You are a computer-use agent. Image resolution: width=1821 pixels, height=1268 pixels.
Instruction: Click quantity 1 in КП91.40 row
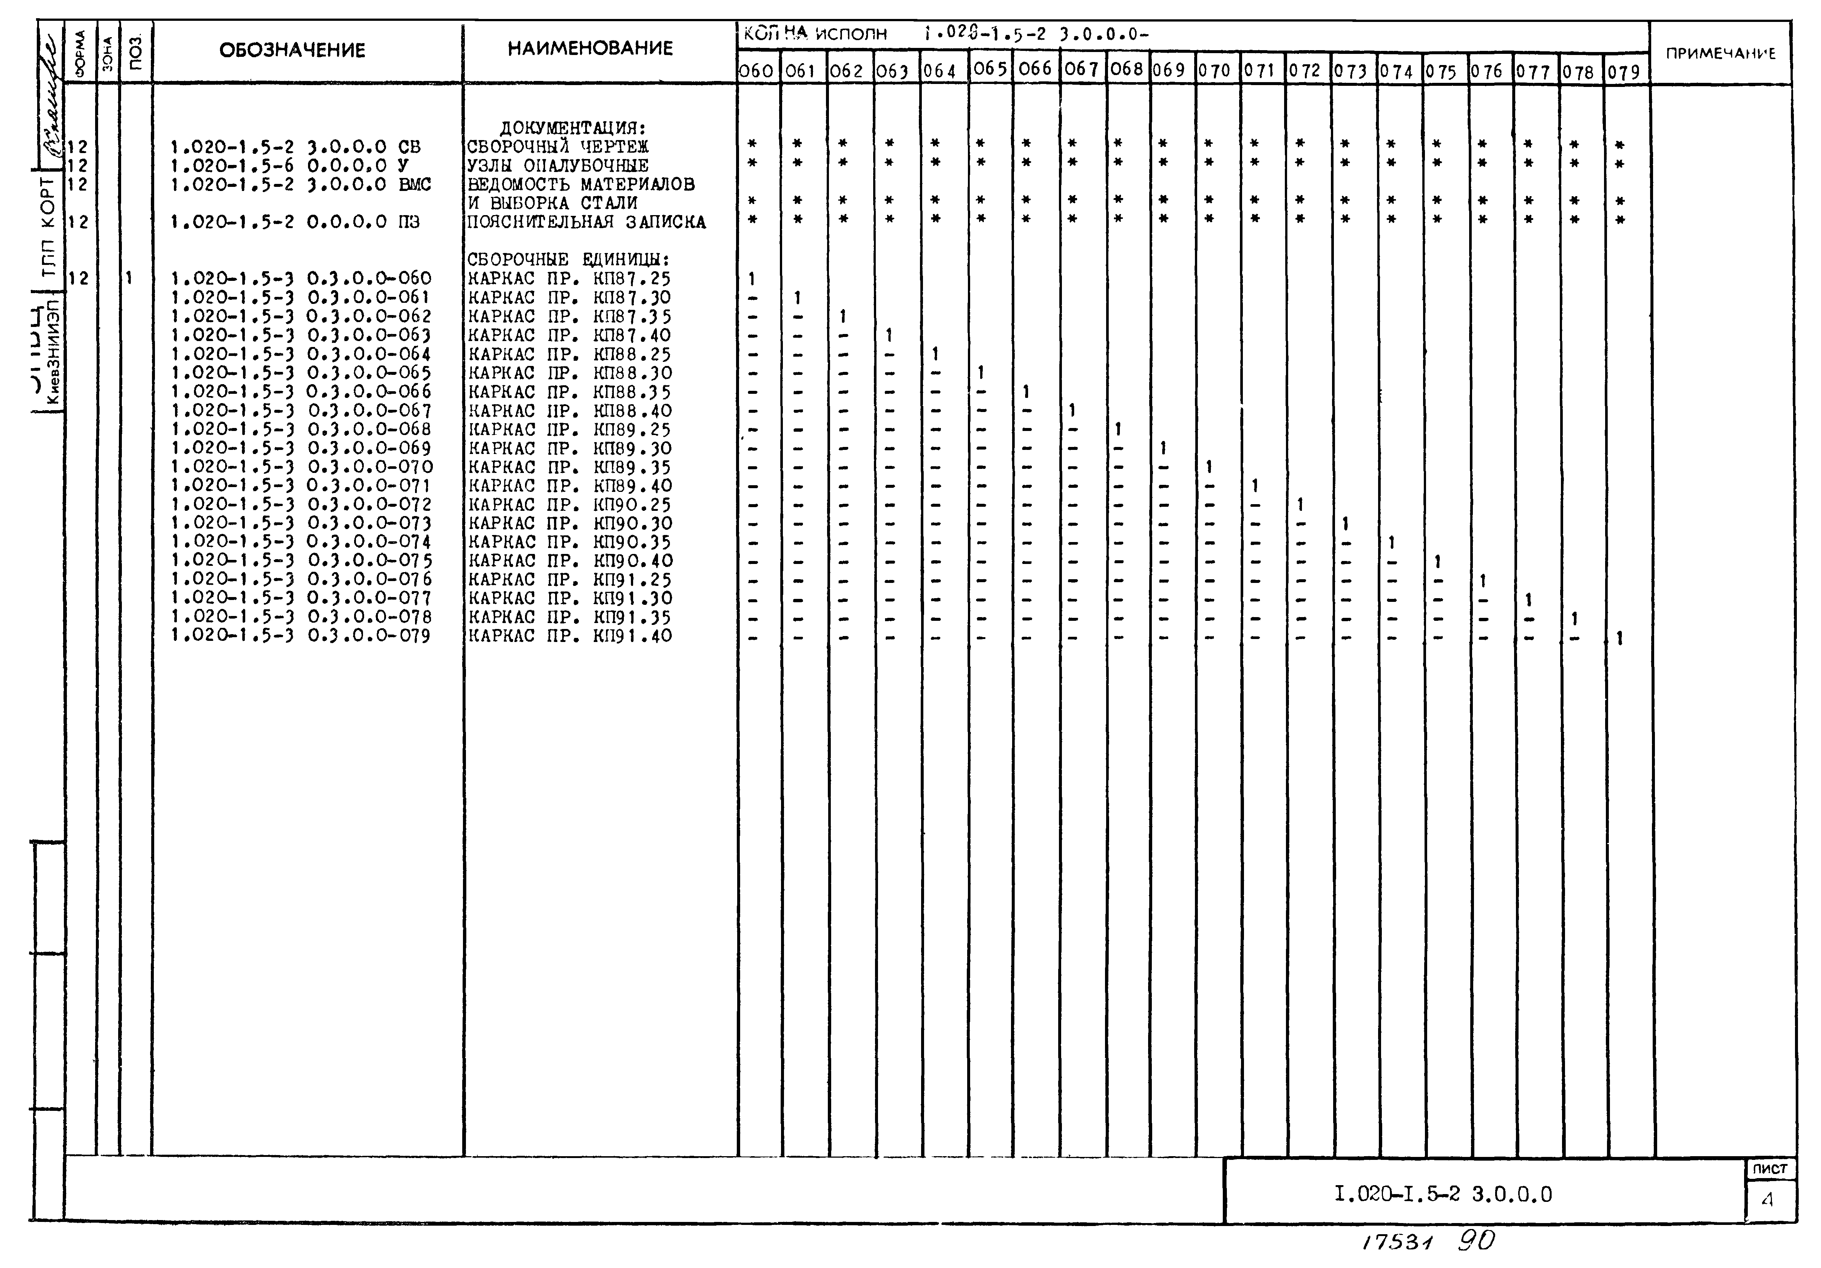(x=1620, y=638)
